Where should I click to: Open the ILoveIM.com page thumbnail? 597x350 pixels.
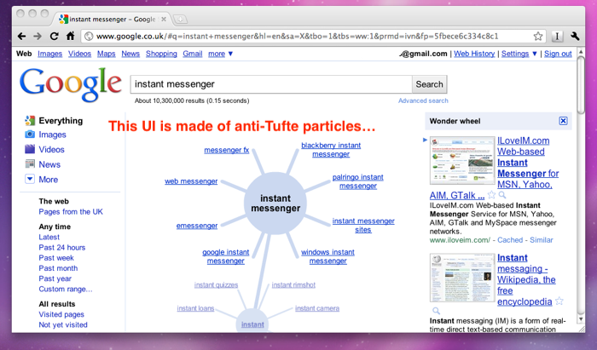coord(462,160)
